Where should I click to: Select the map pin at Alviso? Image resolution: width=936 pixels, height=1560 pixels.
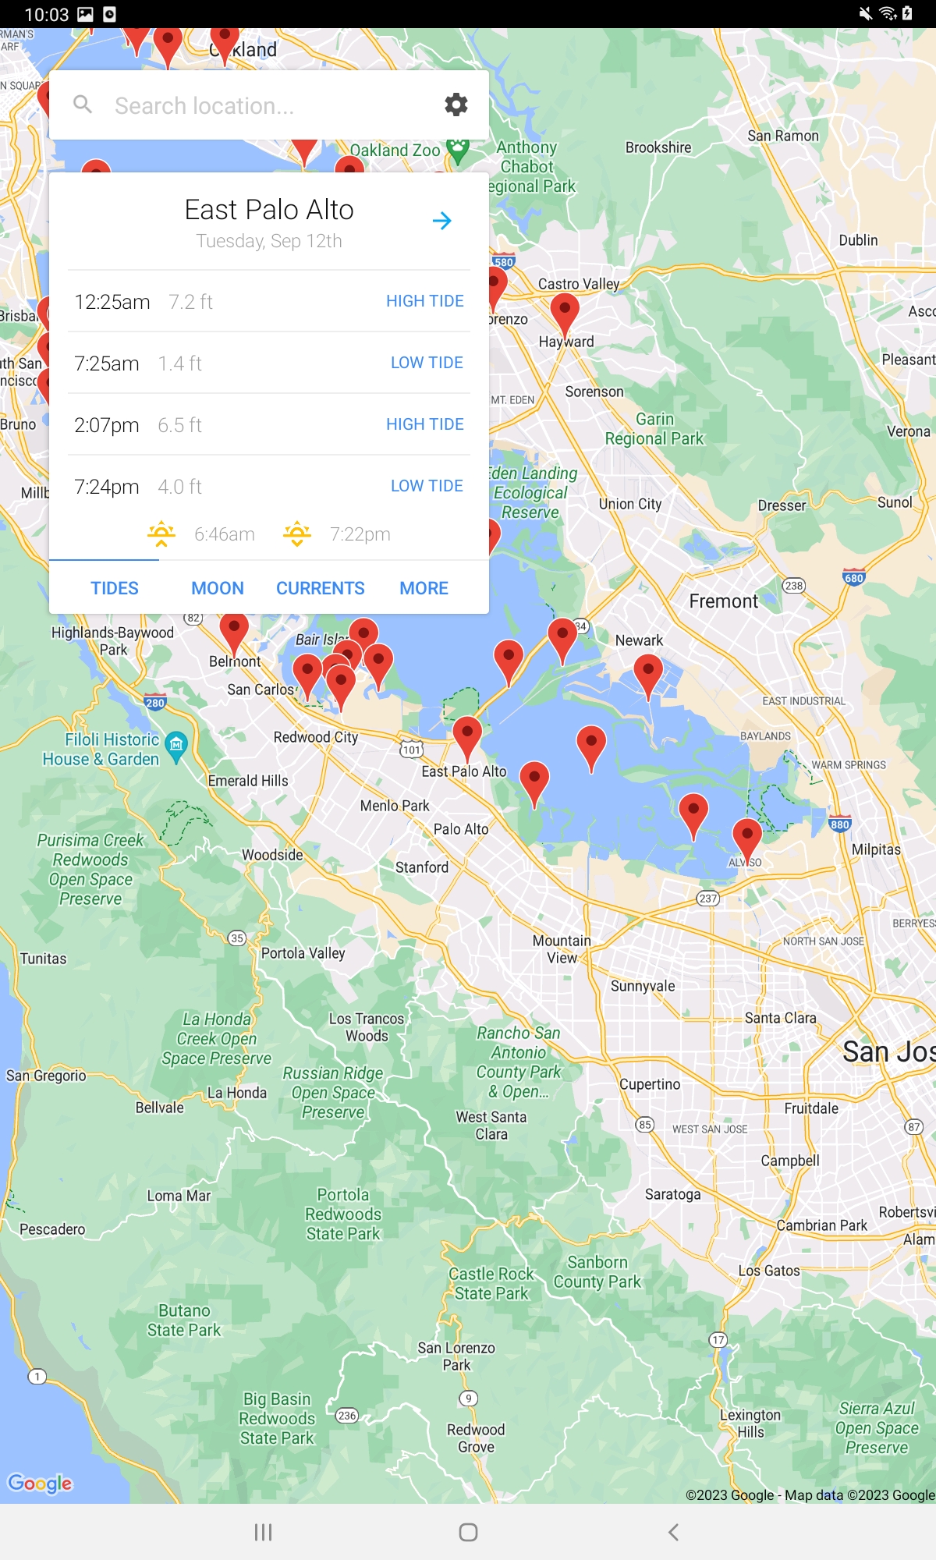point(747,841)
